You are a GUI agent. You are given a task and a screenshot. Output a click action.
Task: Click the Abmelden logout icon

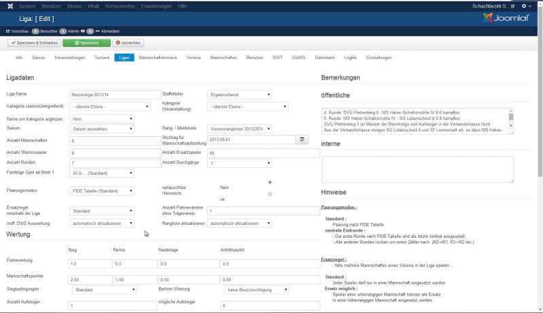(x=98, y=31)
